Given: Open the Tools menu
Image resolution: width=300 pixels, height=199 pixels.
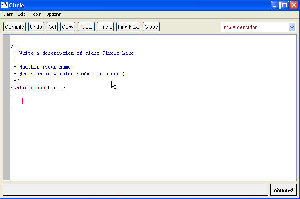Looking at the screenshot, I should 36,14.
